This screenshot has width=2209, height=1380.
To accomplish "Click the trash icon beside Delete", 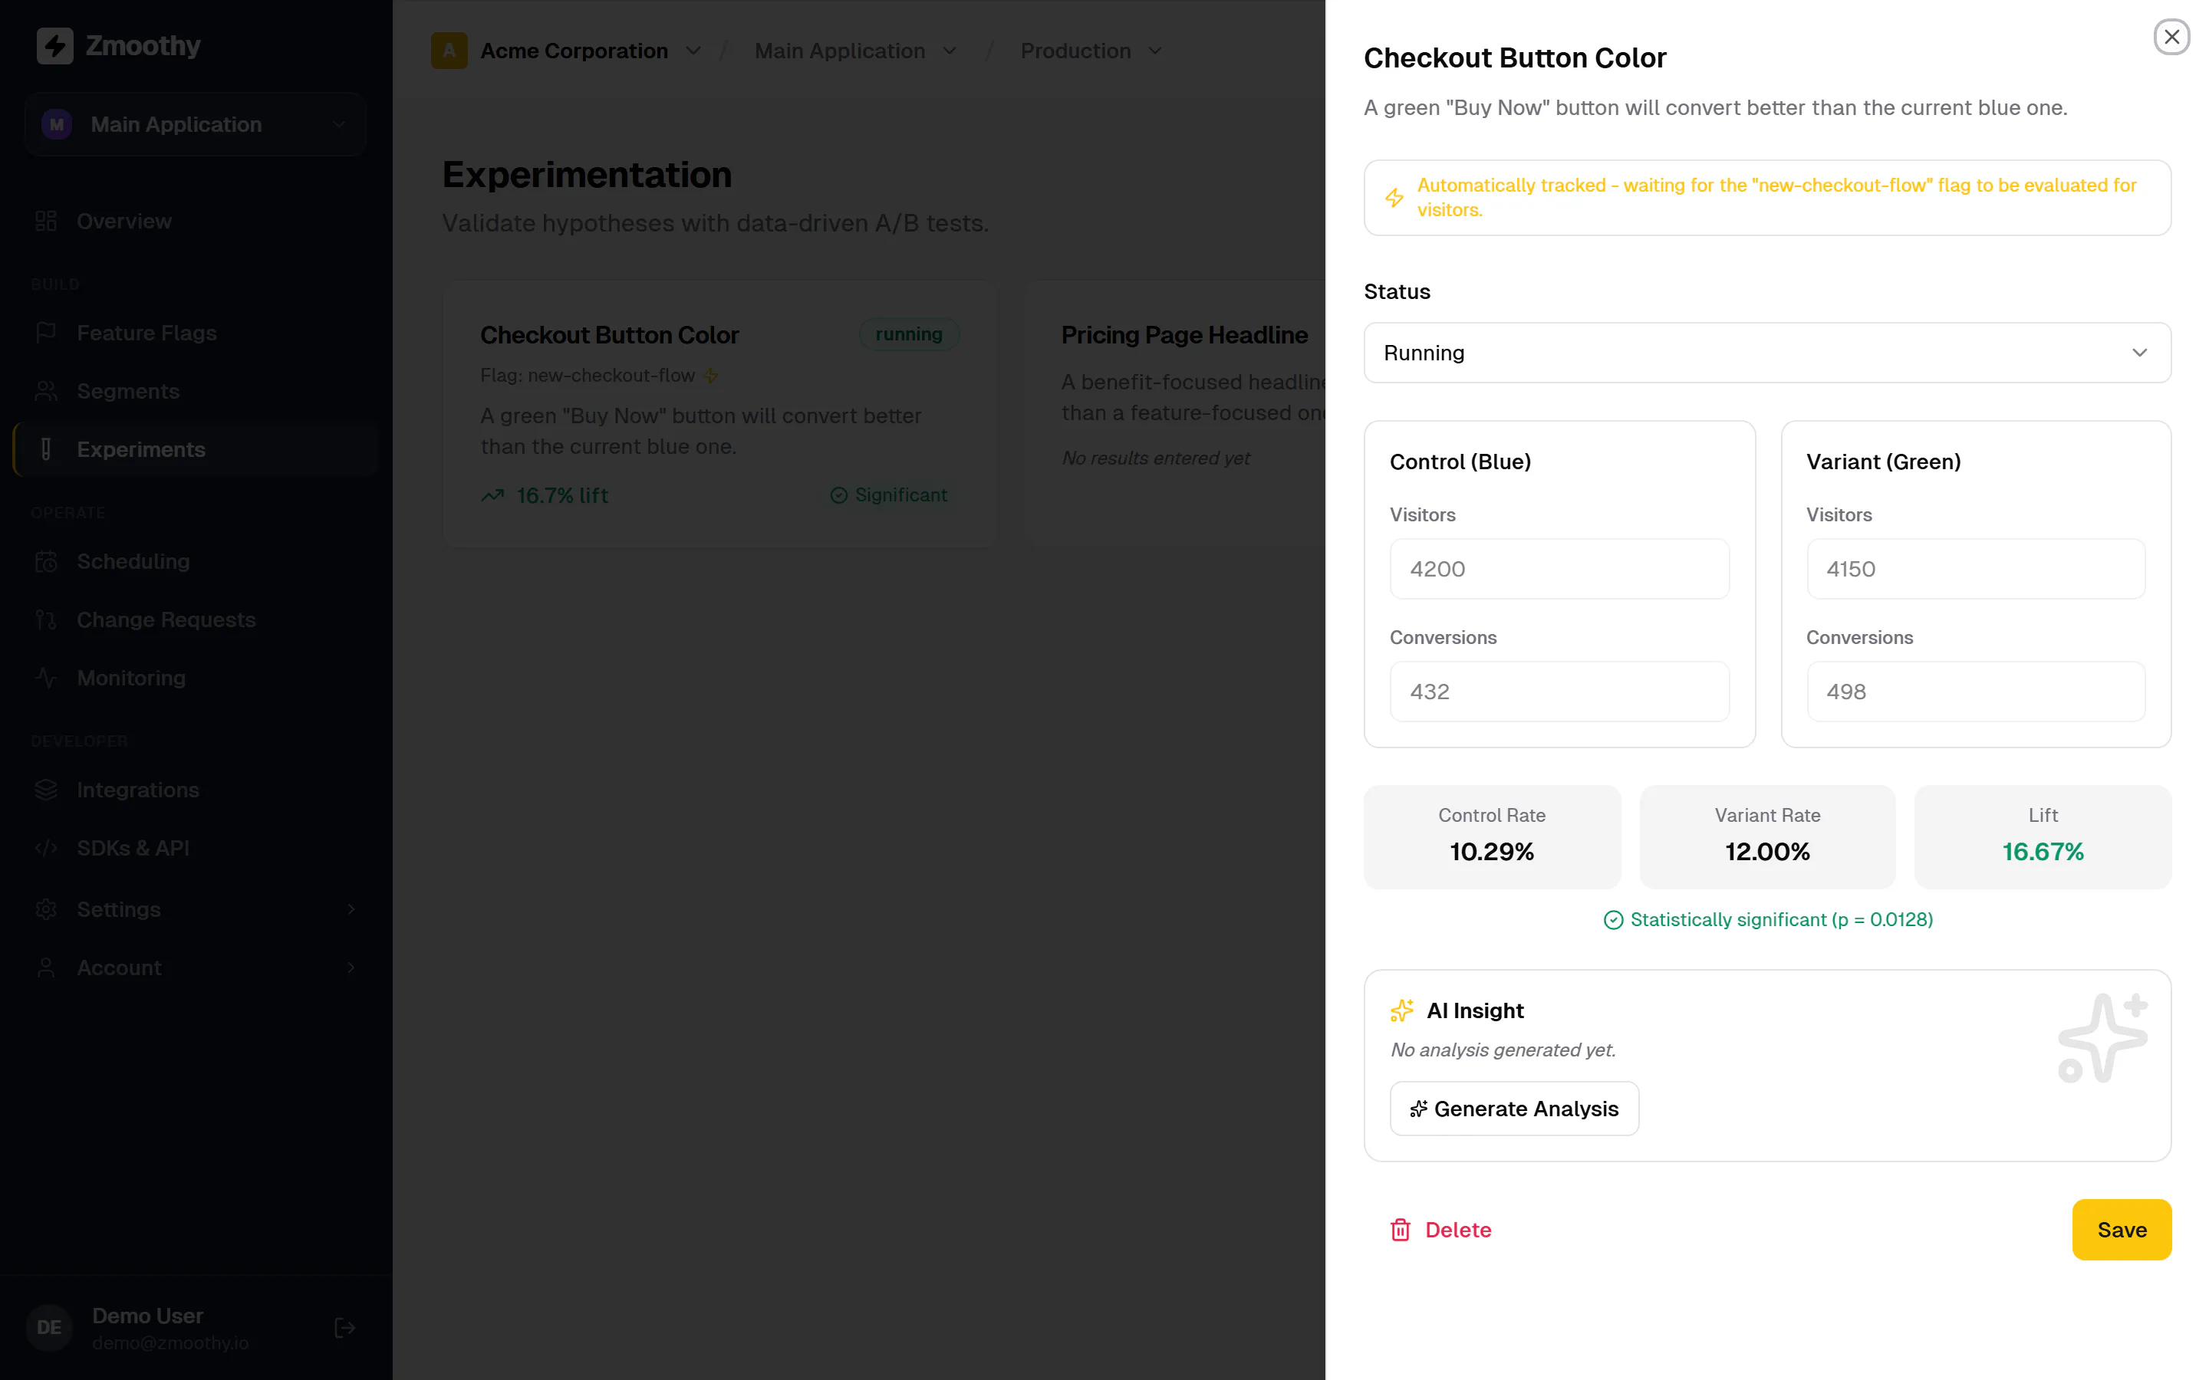I will [x=1399, y=1230].
